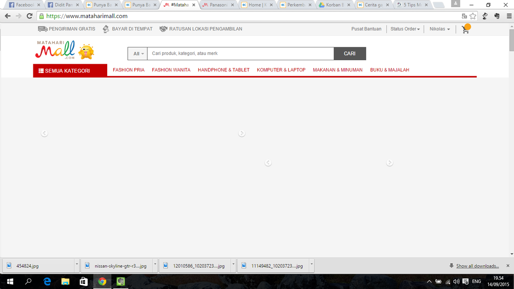The height and width of the screenshot is (289, 514).
Task: Open the taskbar search magnifier
Action: coord(29,281)
